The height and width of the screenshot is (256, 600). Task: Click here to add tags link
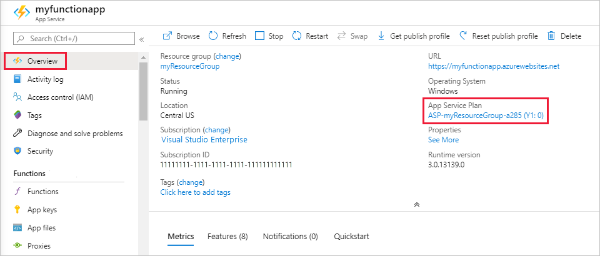click(x=195, y=192)
